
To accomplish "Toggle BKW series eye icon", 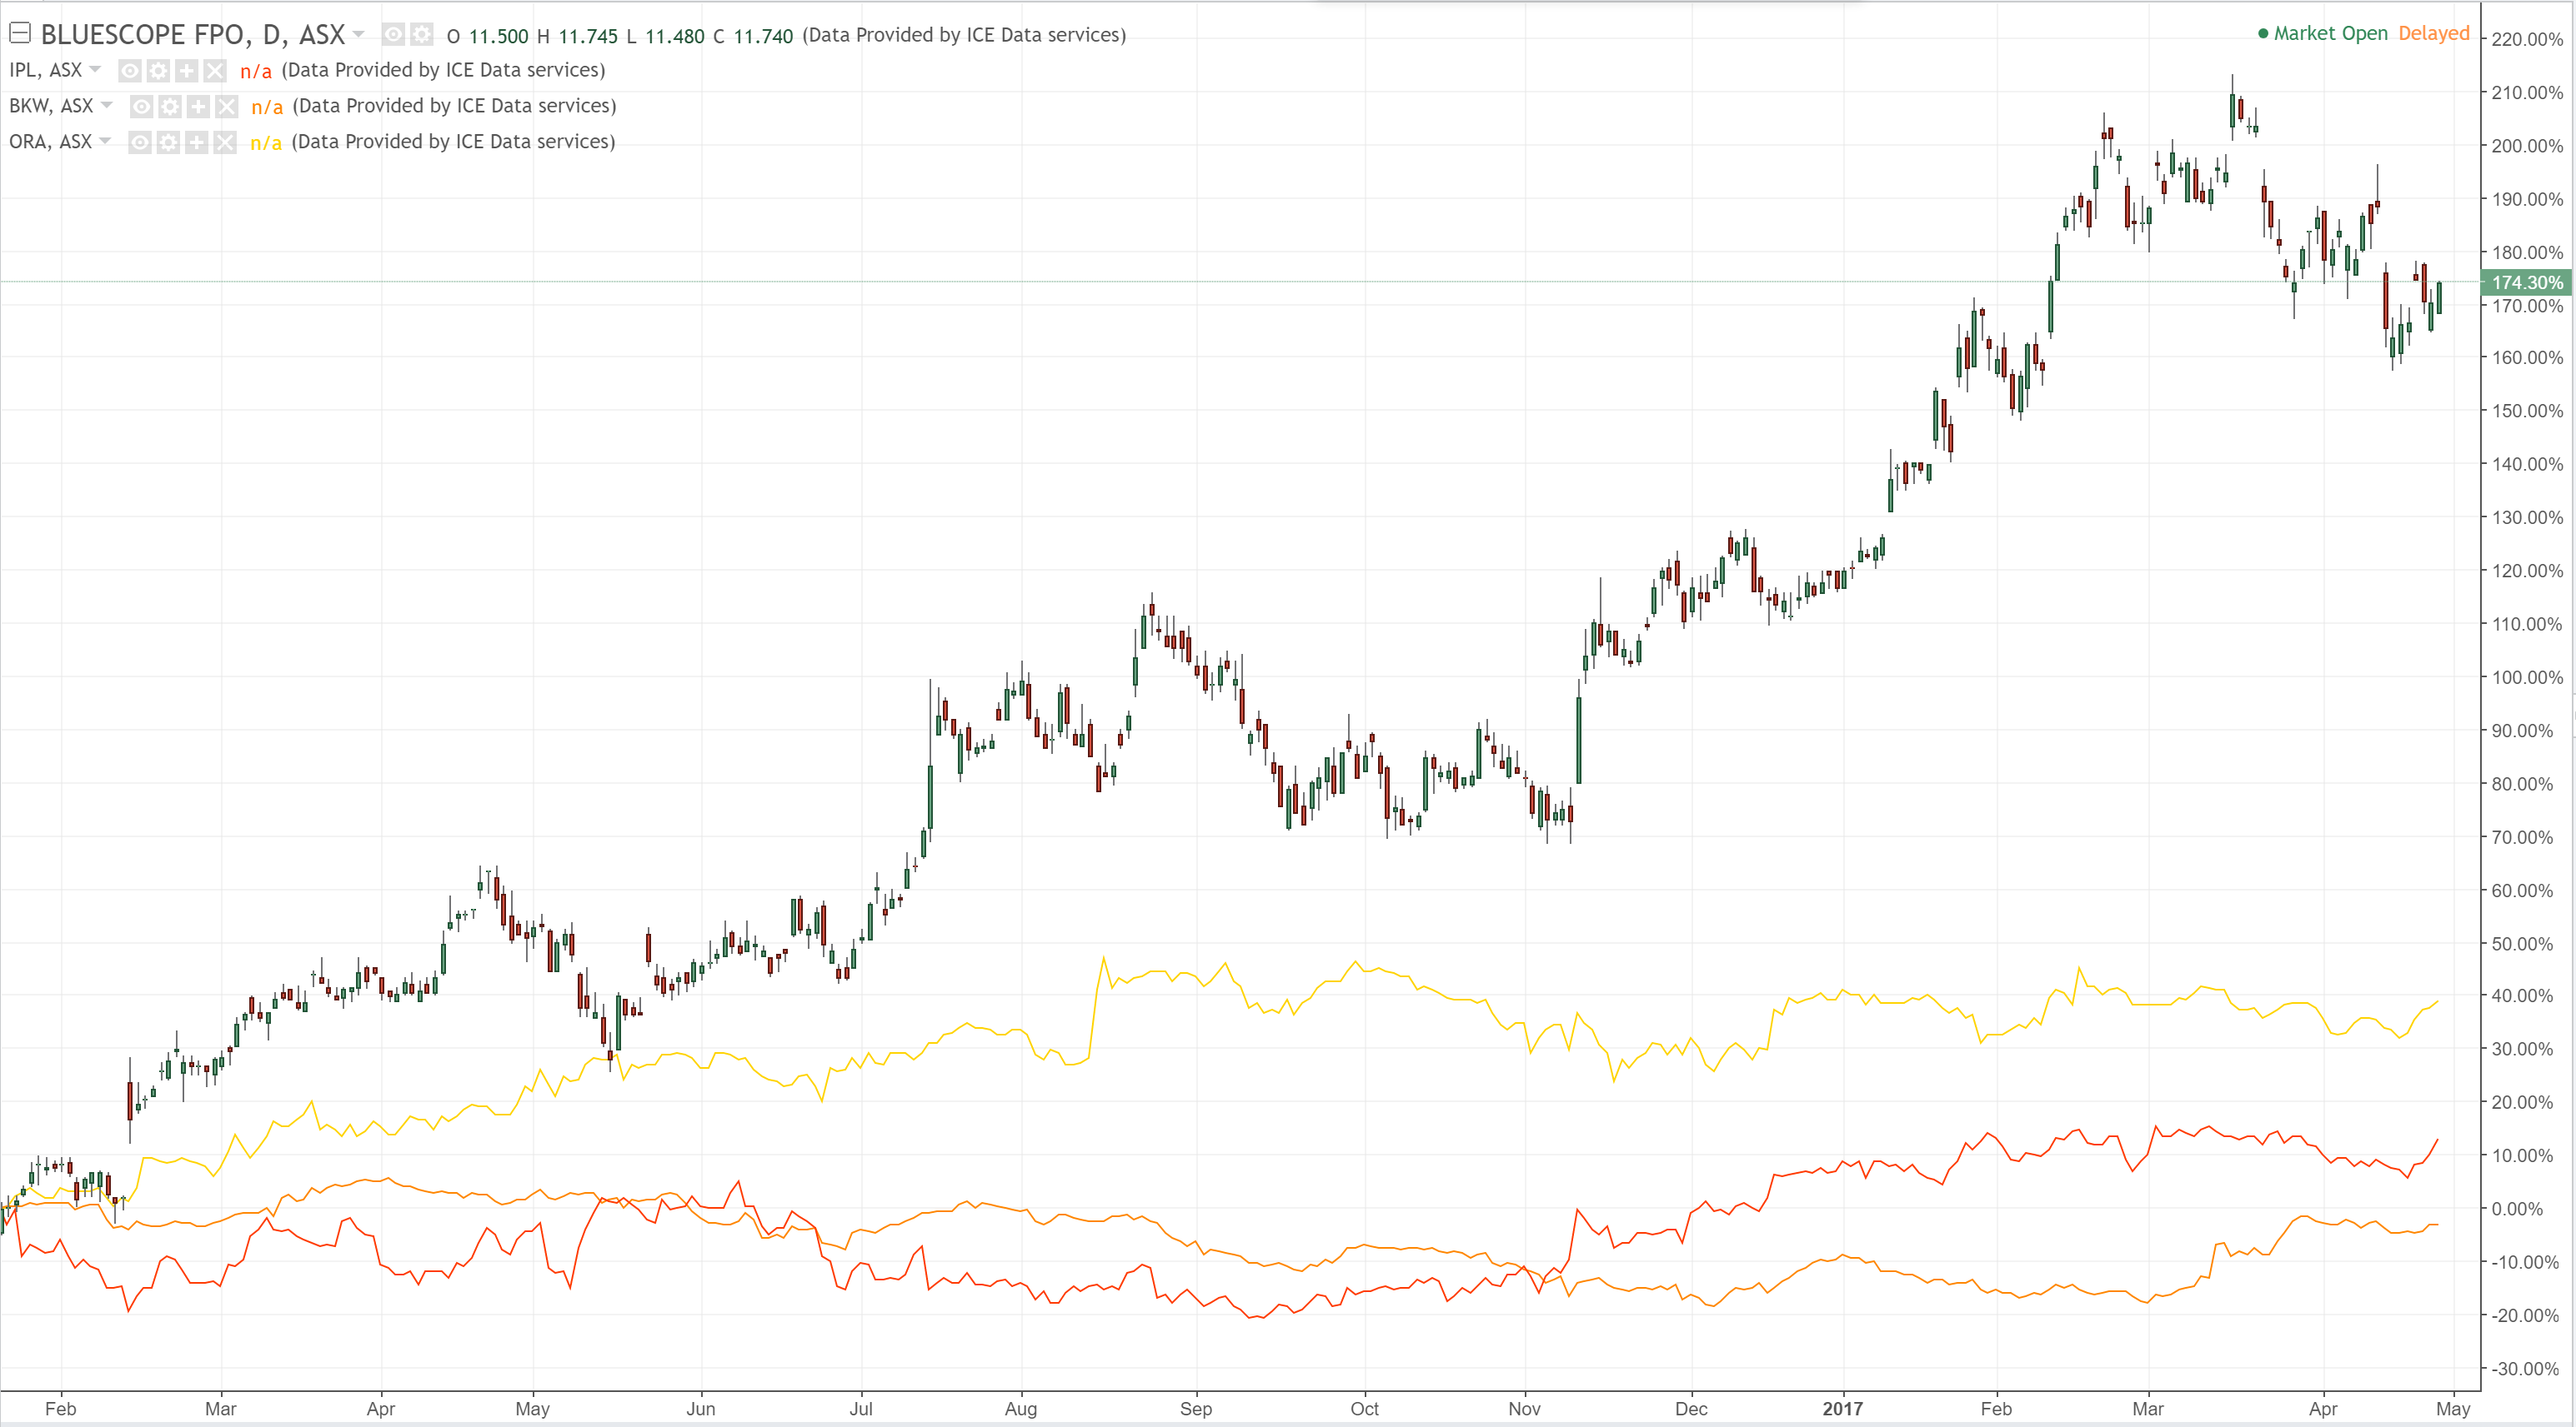I will (x=142, y=107).
